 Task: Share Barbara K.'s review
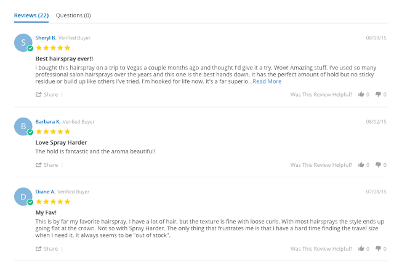(x=47, y=165)
